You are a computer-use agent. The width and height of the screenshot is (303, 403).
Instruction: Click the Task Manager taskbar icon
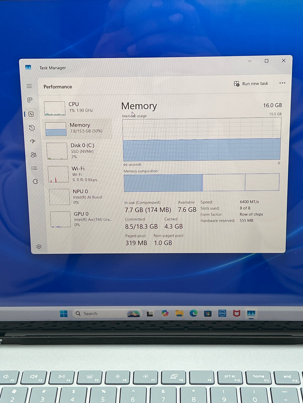[x=251, y=313]
